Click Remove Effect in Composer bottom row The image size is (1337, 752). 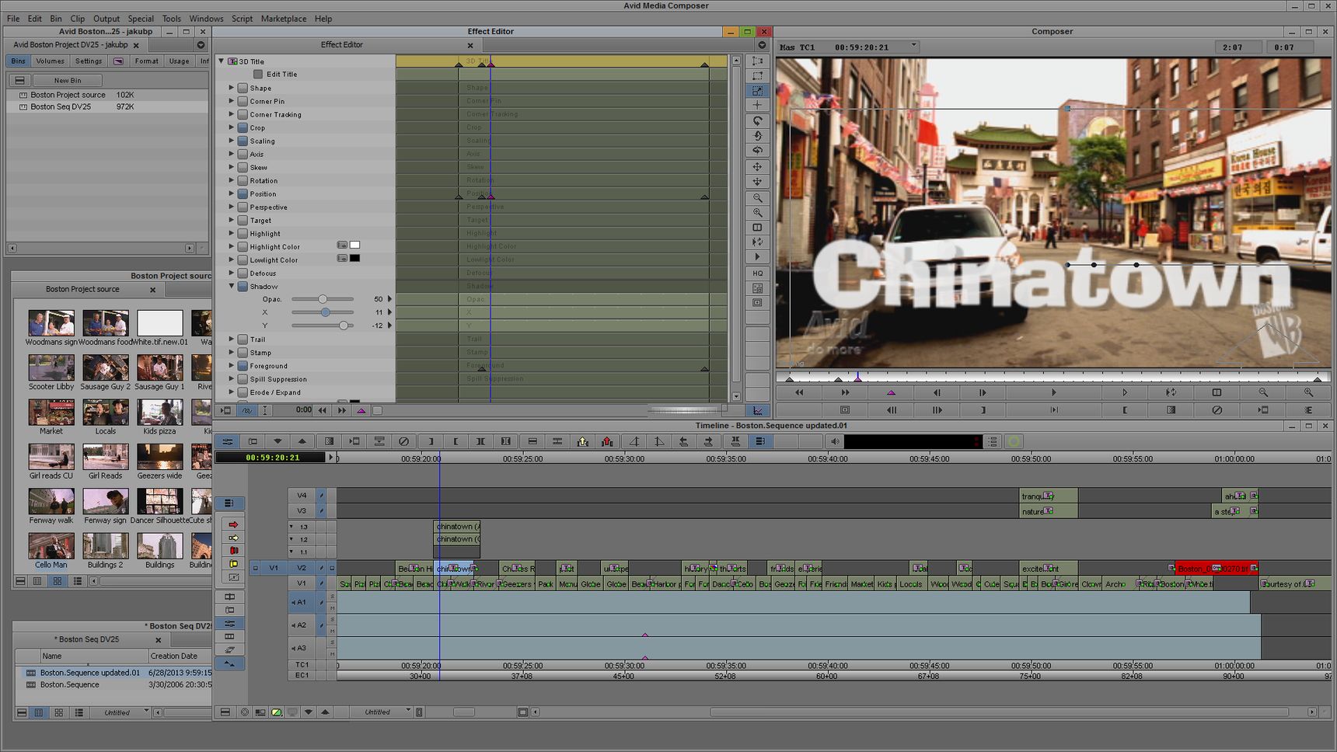click(1217, 410)
